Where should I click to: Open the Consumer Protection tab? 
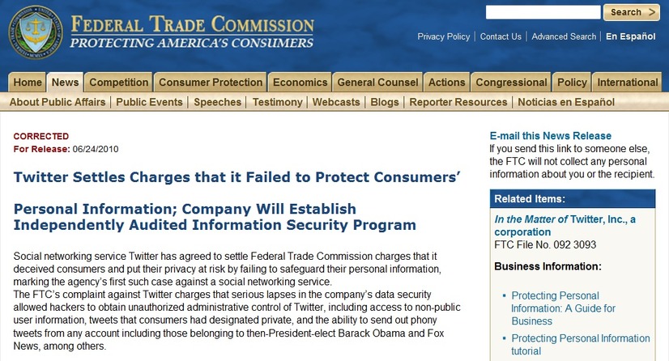click(211, 83)
